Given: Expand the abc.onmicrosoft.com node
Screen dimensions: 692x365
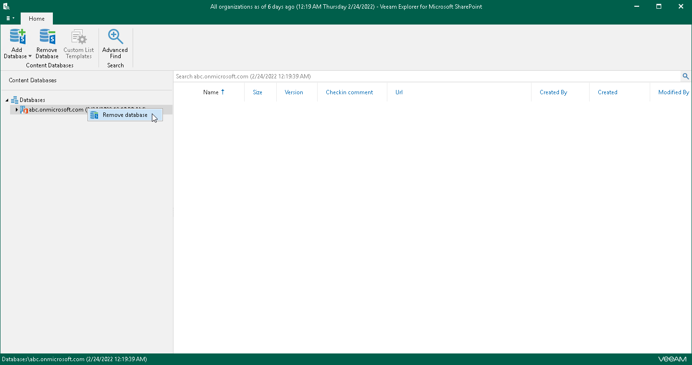Looking at the screenshot, I should [16, 110].
